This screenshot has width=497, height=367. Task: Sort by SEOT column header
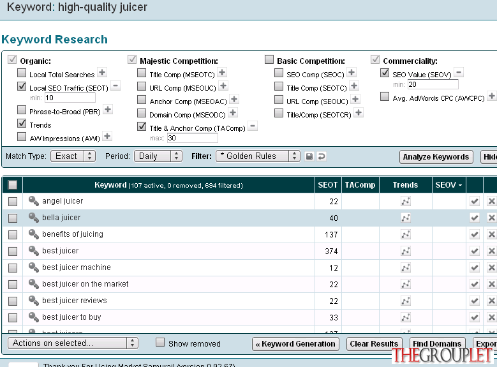(x=328, y=185)
